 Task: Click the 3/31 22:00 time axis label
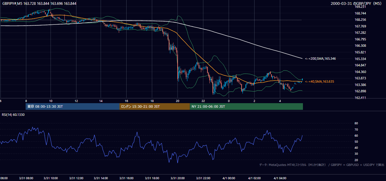point(203,178)
